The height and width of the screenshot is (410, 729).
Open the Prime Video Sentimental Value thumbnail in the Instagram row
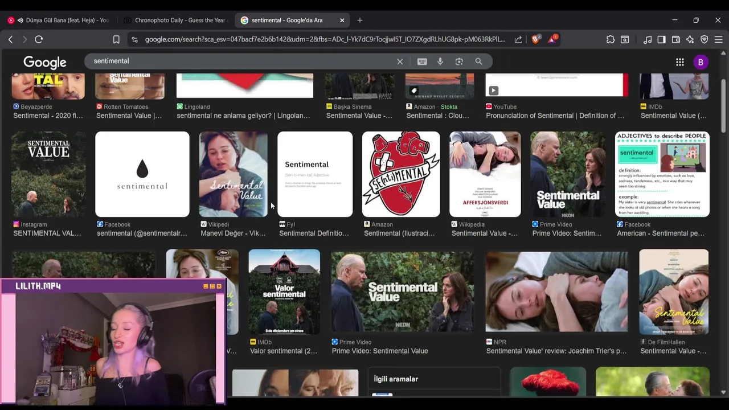point(568,174)
